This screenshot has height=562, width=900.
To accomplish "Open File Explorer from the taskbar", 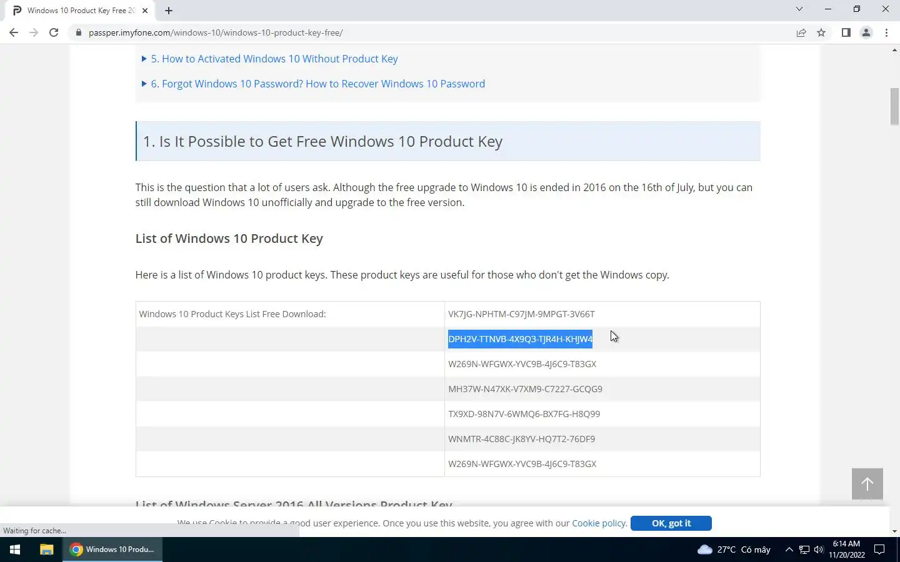I will pyautogui.click(x=46, y=550).
